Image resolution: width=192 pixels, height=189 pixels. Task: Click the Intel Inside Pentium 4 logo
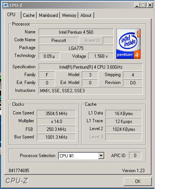pos(128,43)
